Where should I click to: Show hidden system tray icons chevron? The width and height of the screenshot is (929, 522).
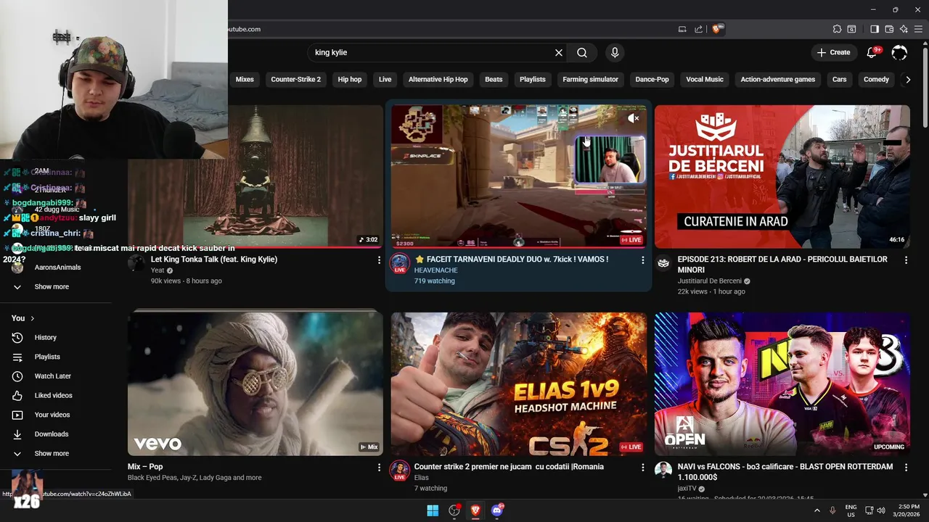coord(817,510)
